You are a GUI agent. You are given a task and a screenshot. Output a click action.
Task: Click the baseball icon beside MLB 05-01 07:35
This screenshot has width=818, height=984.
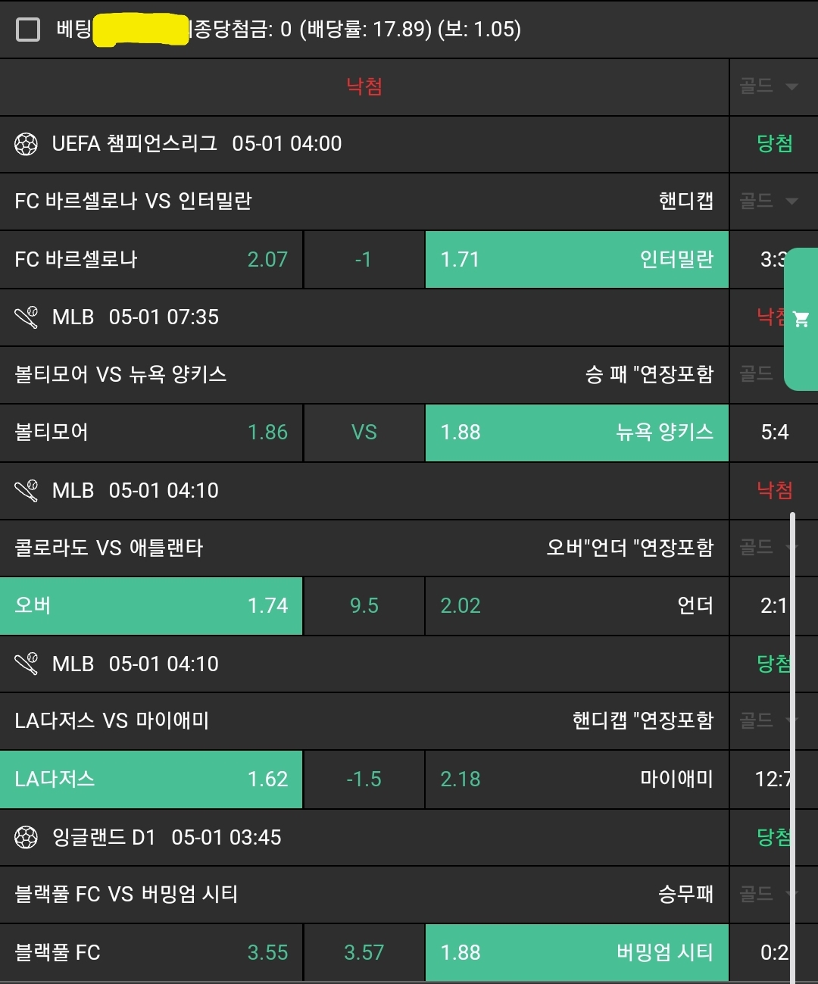(x=26, y=317)
